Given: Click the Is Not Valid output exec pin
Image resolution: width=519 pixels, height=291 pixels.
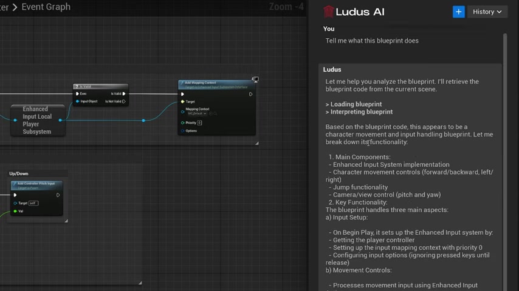Looking at the screenshot, I should [x=124, y=101].
